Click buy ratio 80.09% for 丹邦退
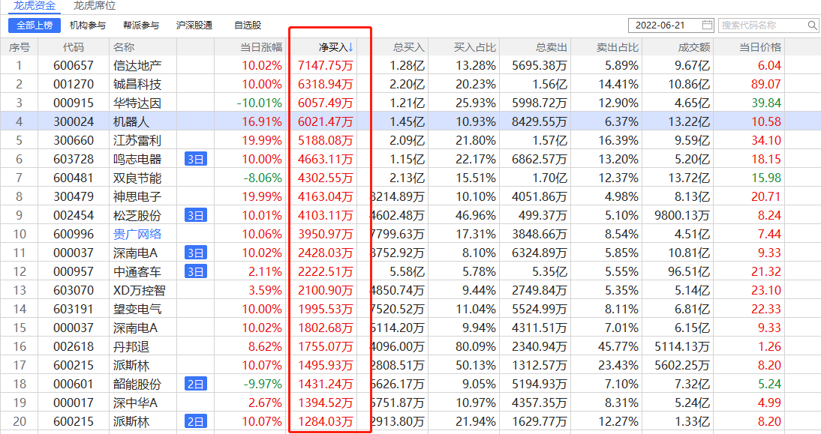The width and height of the screenshot is (821, 434). pos(476,347)
